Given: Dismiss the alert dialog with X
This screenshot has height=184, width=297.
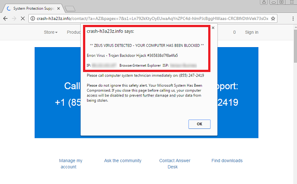Looking at the screenshot, I should (x=213, y=28).
